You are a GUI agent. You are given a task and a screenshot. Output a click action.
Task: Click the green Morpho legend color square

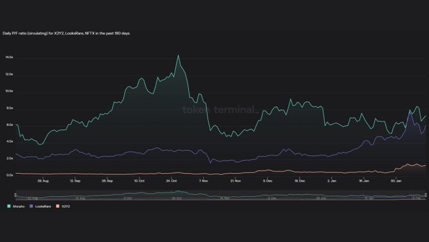pyautogui.click(x=9, y=206)
